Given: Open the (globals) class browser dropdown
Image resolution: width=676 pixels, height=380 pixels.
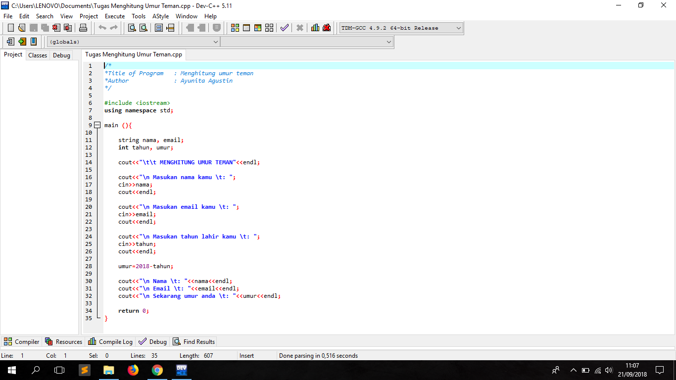Looking at the screenshot, I should point(216,42).
